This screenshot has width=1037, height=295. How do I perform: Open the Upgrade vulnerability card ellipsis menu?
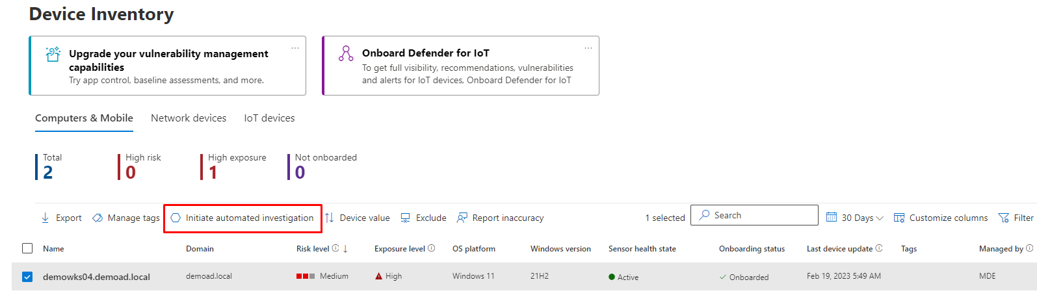point(295,48)
